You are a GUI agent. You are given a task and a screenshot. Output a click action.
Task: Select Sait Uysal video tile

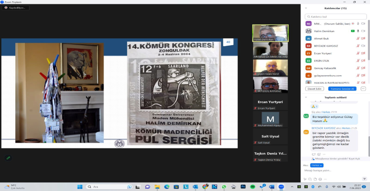point(270,136)
